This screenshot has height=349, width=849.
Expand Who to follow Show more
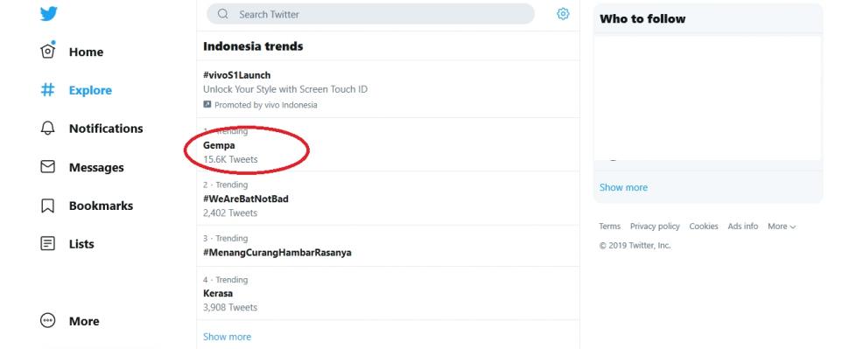(x=623, y=187)
